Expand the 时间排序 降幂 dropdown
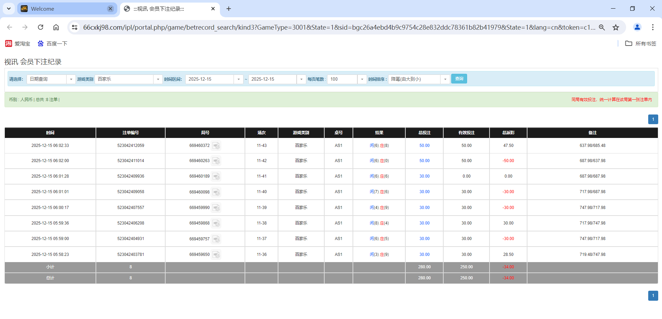The image size is (662, 319). click(445, 79)
